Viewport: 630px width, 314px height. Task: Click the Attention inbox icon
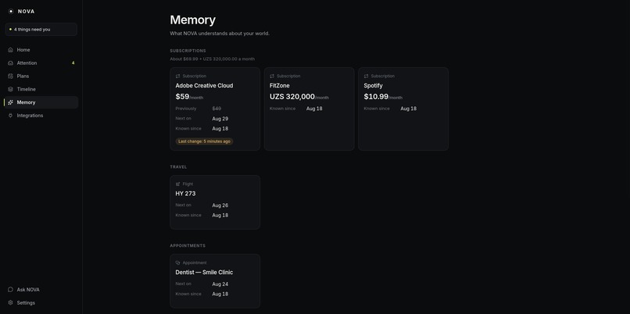(x=10, y=63)
